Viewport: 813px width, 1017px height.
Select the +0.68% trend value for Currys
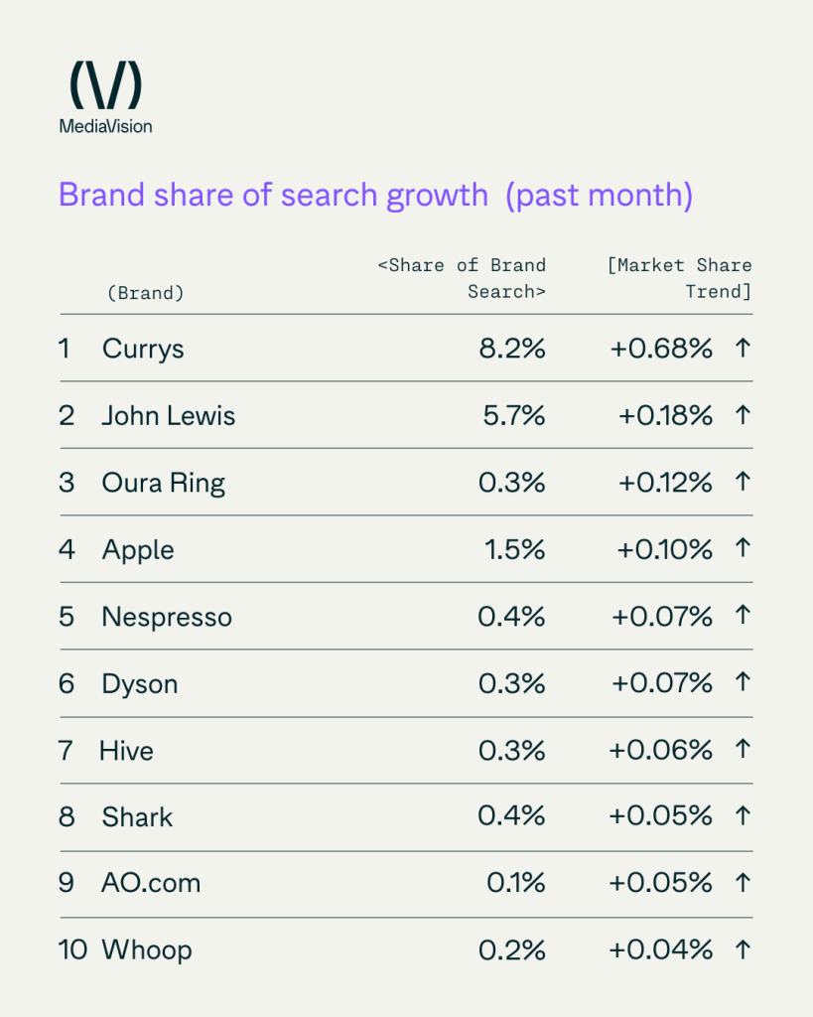[661, 349]
